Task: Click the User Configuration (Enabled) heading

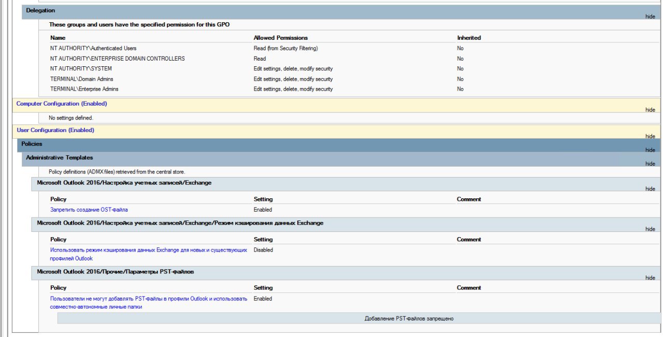Action: (55, 130)
